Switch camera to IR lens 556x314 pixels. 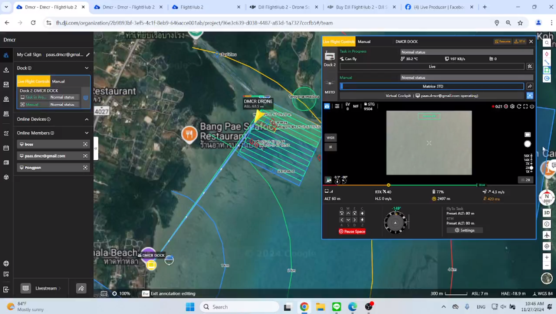point(330,147)
